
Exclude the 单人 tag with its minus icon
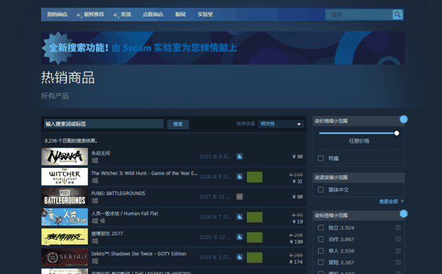(398, 251)
